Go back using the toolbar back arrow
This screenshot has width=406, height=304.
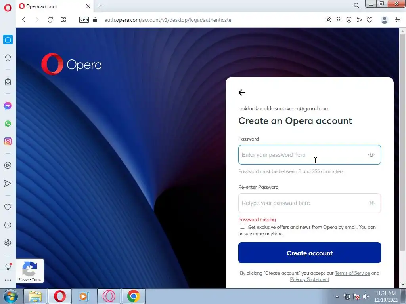pyautogui.click(x=24, y=20)
